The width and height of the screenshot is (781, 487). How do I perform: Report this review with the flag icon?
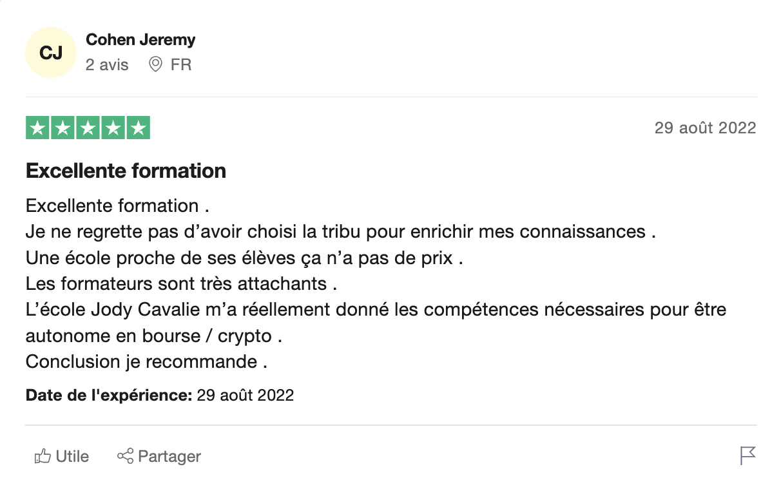point(747,455)
